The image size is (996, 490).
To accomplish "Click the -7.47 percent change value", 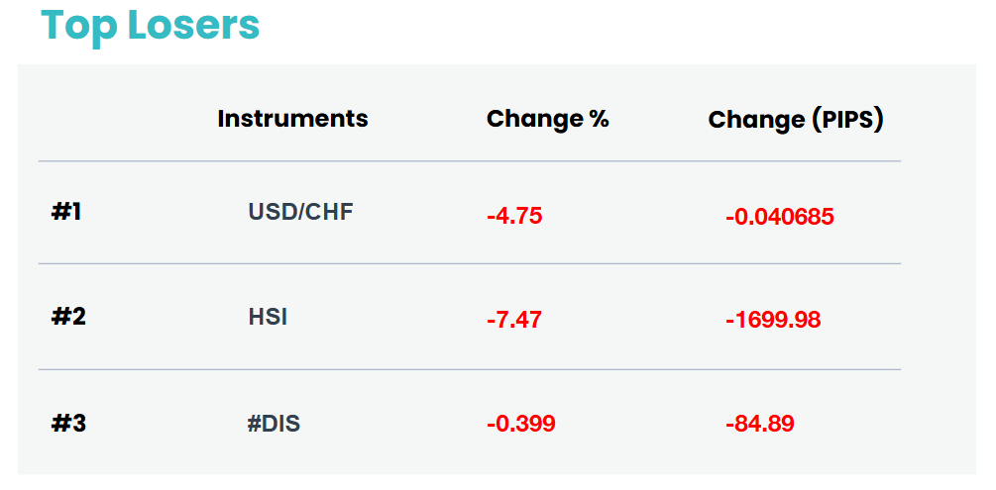I will (514, 320).
